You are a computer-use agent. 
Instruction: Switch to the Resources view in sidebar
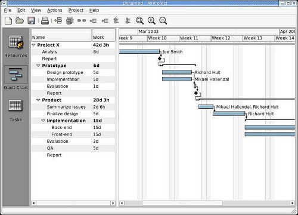(15, 47)
